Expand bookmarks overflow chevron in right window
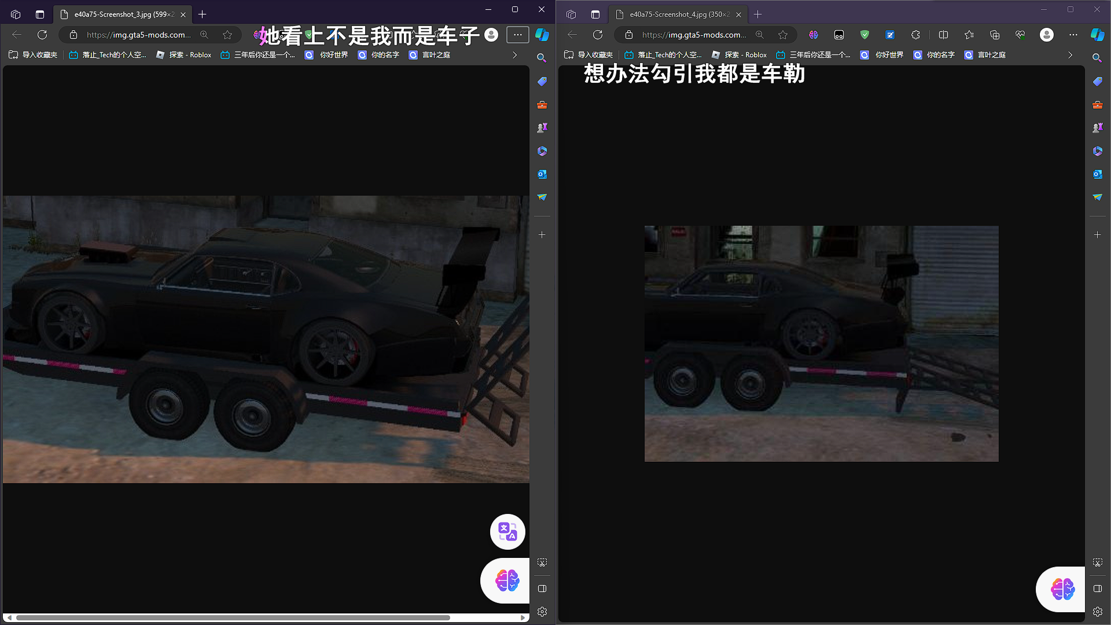 coord(1070,55)
